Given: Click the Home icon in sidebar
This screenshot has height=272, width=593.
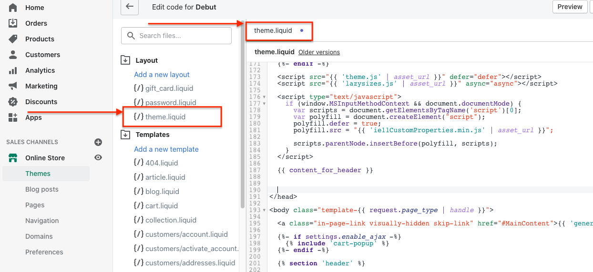Looking at the screenshot, I should point(13,8).
